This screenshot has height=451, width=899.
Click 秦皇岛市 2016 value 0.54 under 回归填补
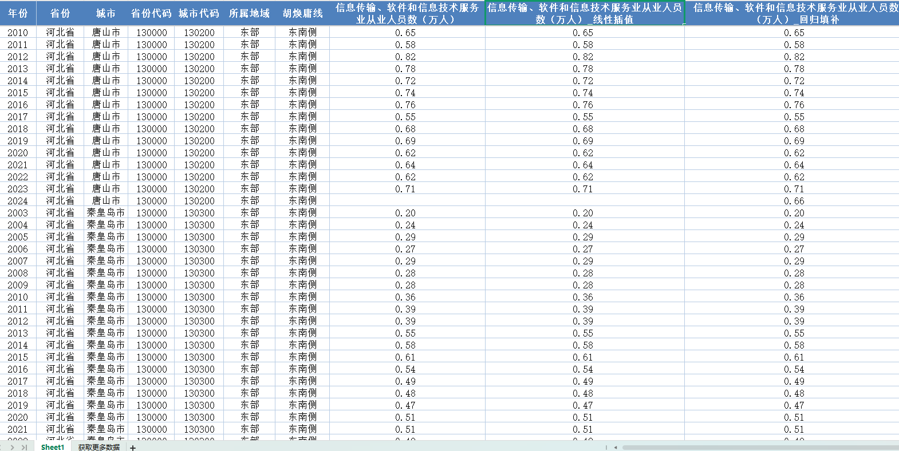794,369
